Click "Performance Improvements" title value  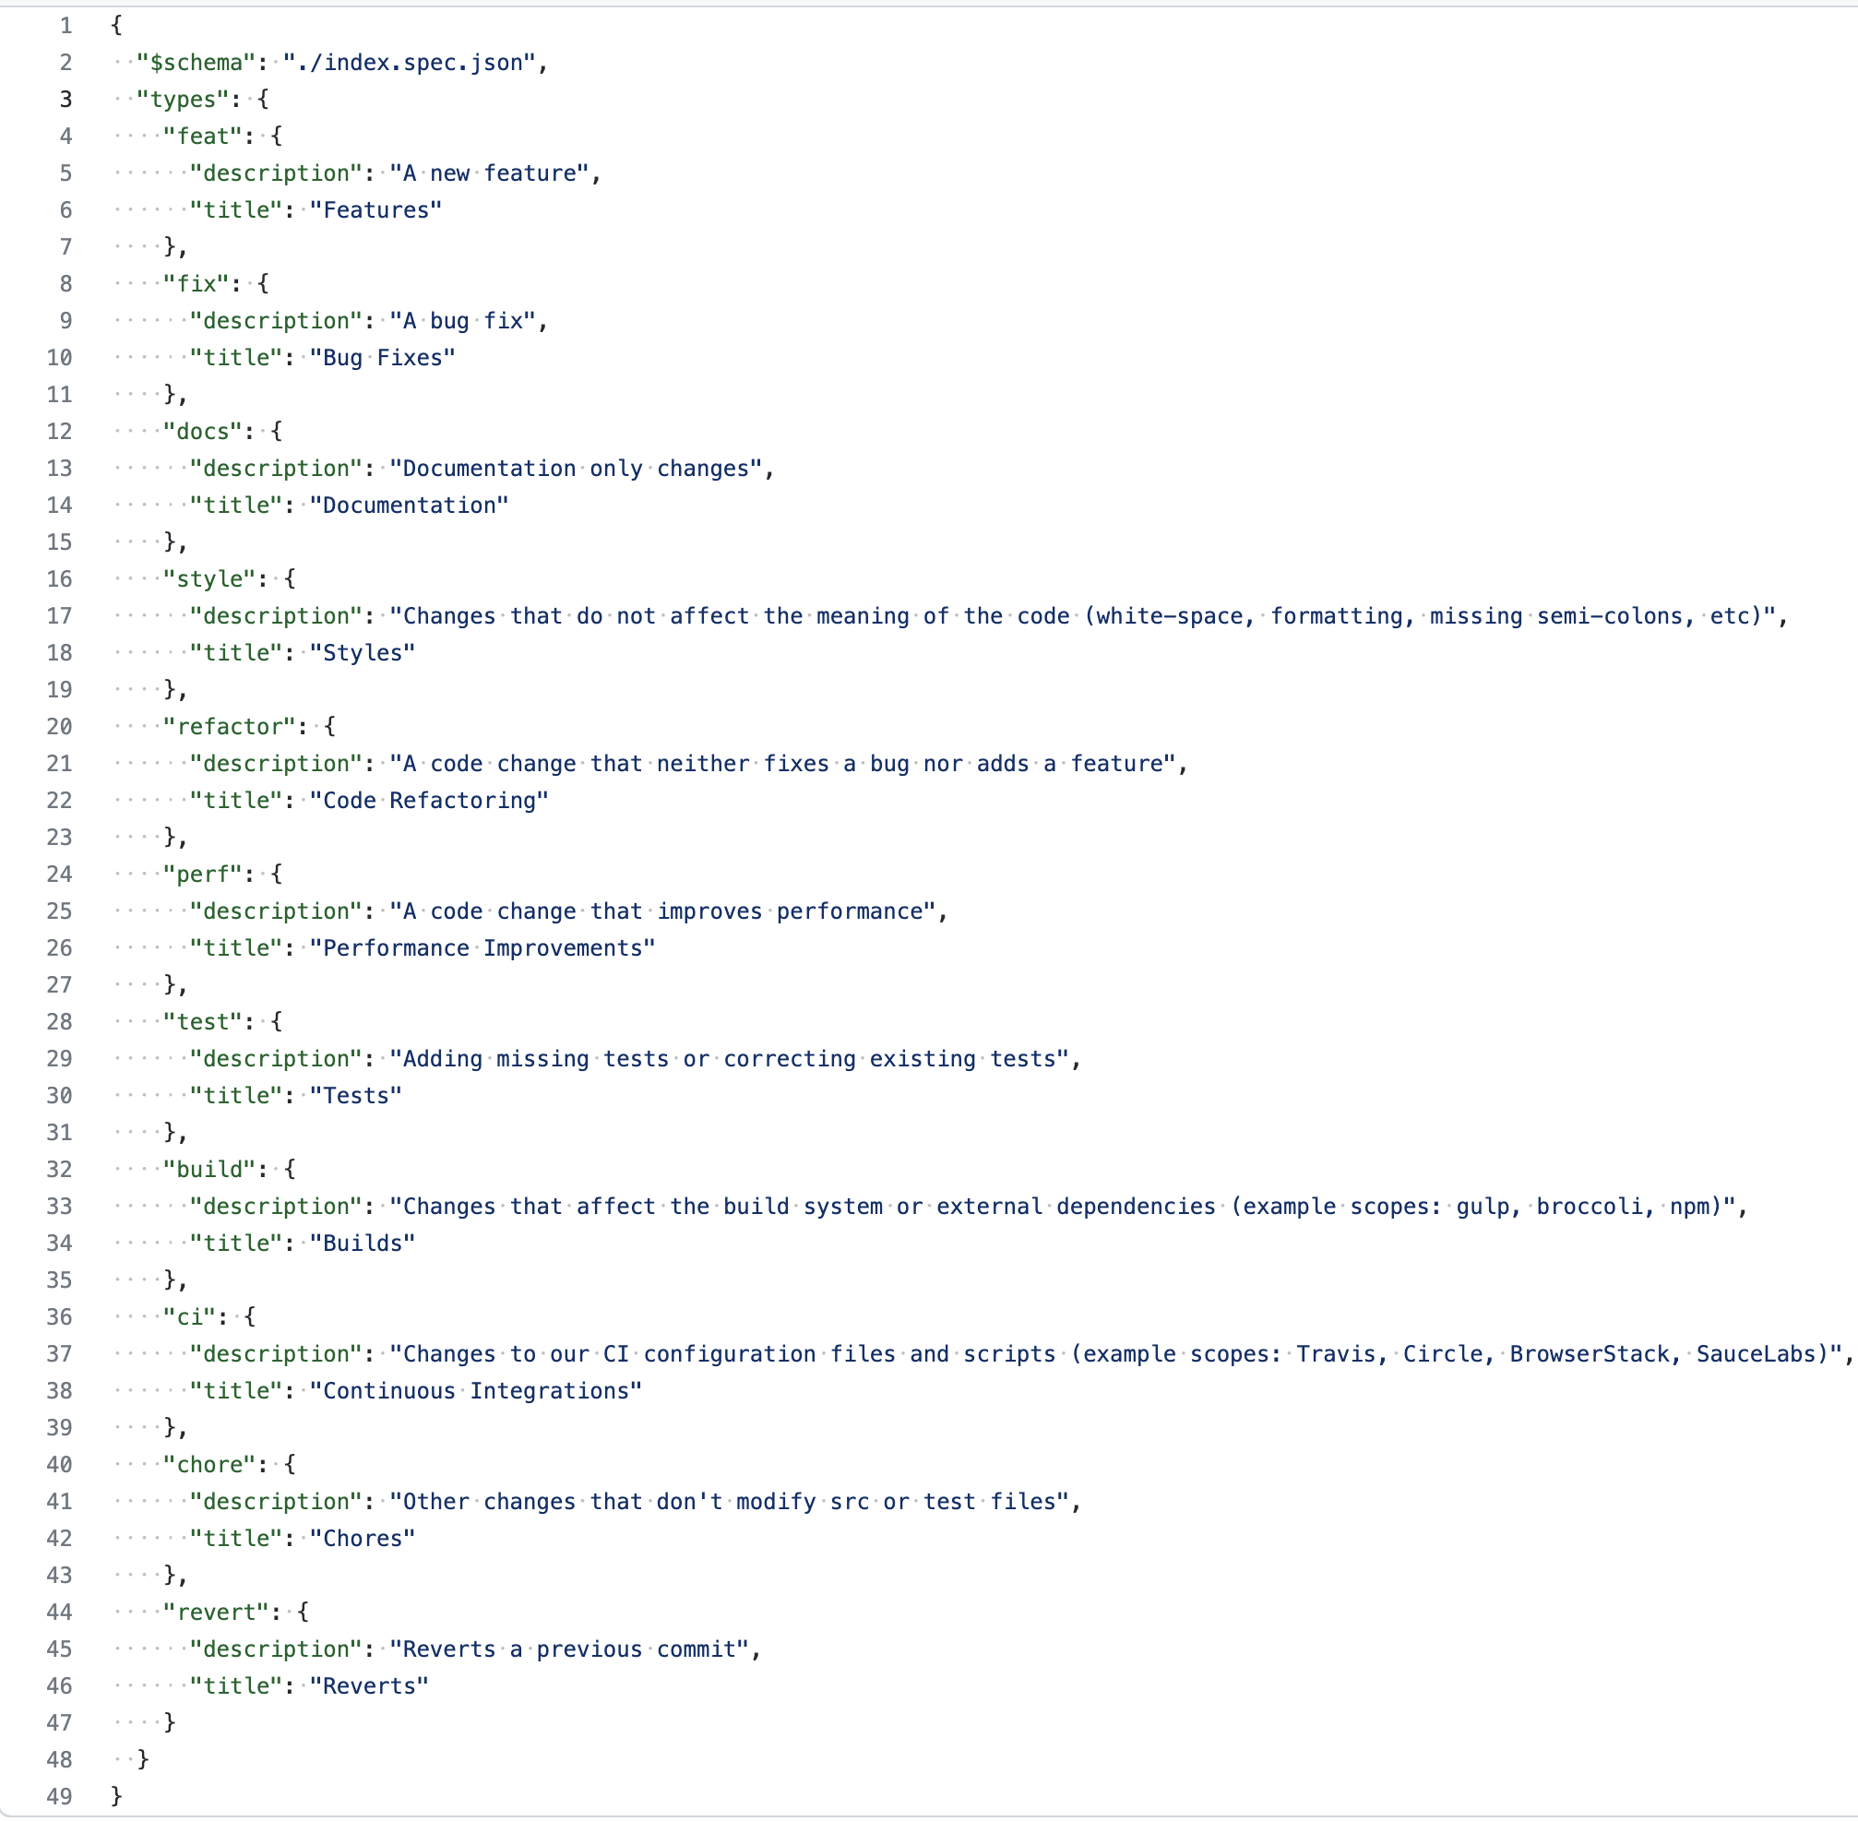(482, 947)
